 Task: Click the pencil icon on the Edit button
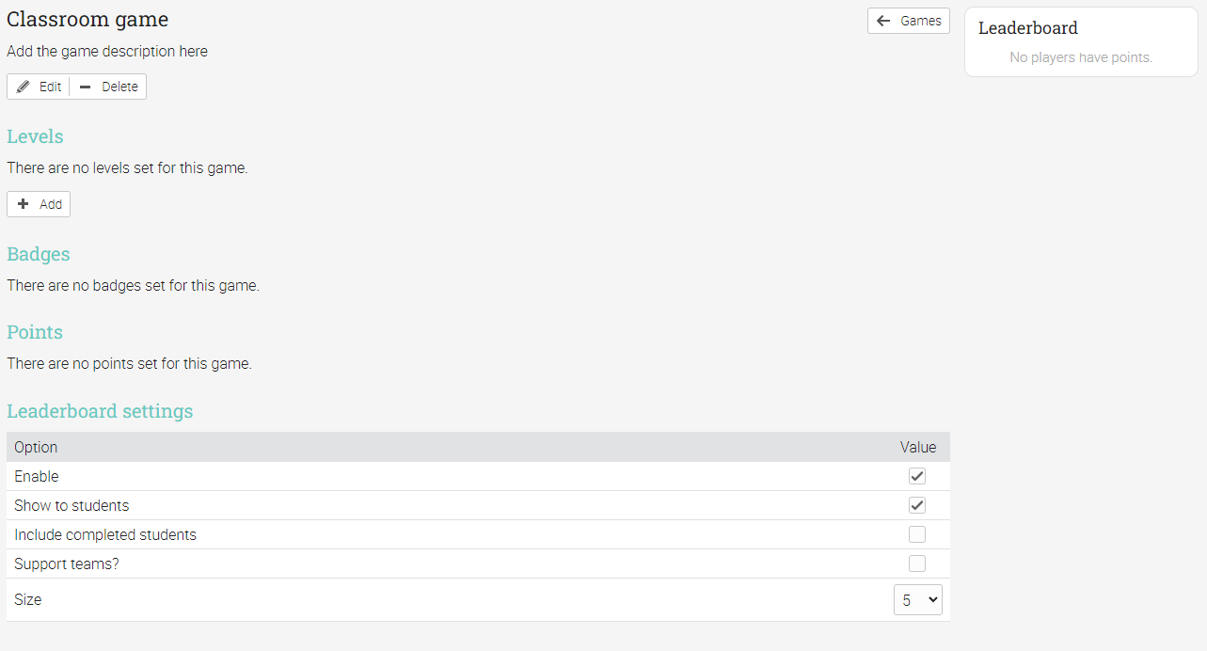point(24,87)
